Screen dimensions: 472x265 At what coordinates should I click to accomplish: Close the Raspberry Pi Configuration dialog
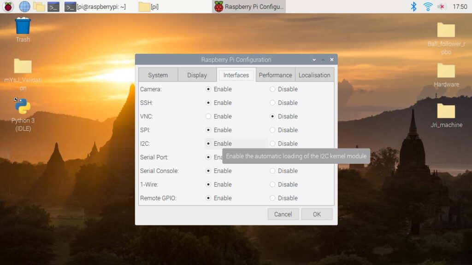[x=332, y=60]
